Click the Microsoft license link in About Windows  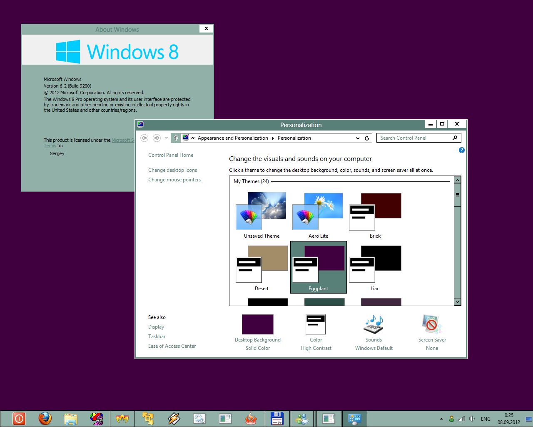tap(123, 140)
